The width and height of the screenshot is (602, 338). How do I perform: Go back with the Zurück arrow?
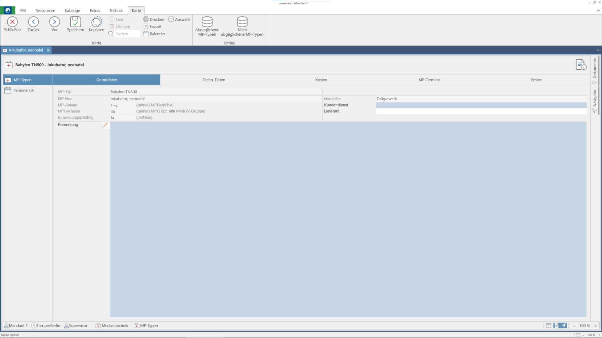pos(33,22)
